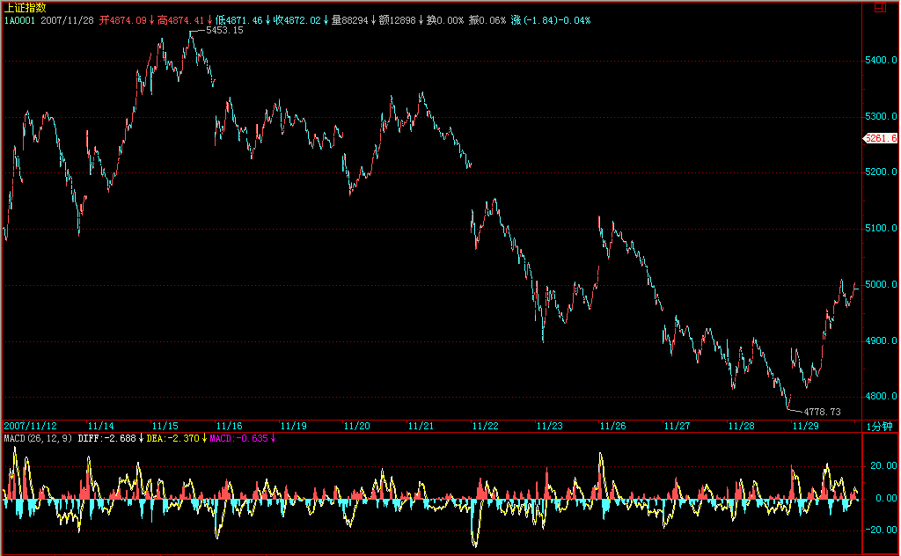Click the 5400.0 price axis label
901x556 pixels.
pos(880,61)
